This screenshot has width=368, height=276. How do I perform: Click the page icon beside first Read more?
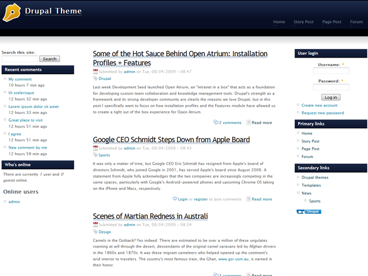click(248, 122)
